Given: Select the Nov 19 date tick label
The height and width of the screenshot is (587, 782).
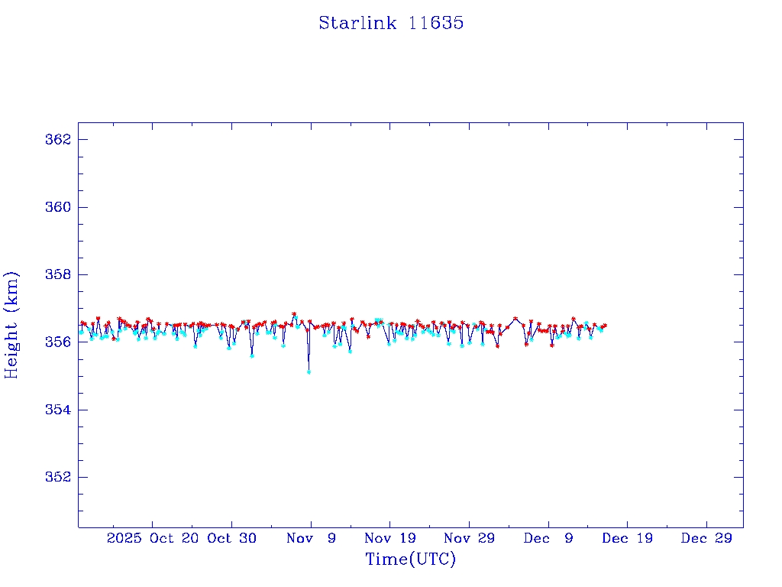Looking at the screenshot, I should (389, 538).
